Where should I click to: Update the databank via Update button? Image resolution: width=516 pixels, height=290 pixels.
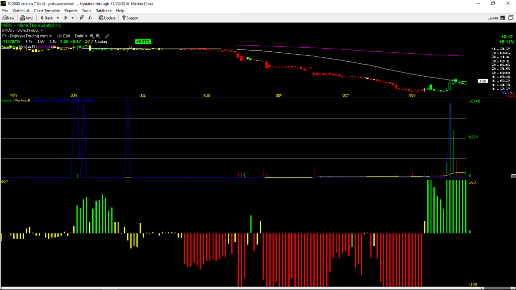pyautogui.click(x=107, y=18)
